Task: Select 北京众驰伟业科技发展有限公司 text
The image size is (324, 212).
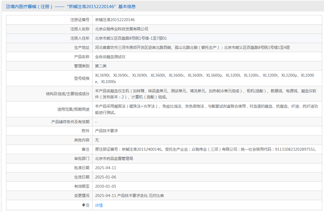Action: pos(121,29)
